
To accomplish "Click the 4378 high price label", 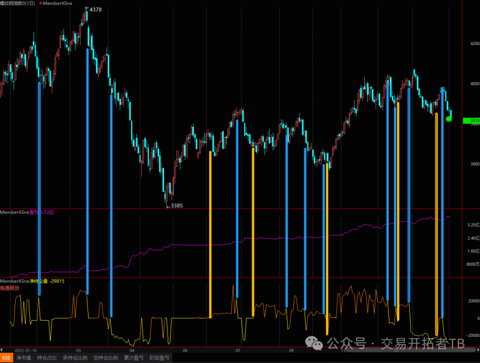I will 96,9.
